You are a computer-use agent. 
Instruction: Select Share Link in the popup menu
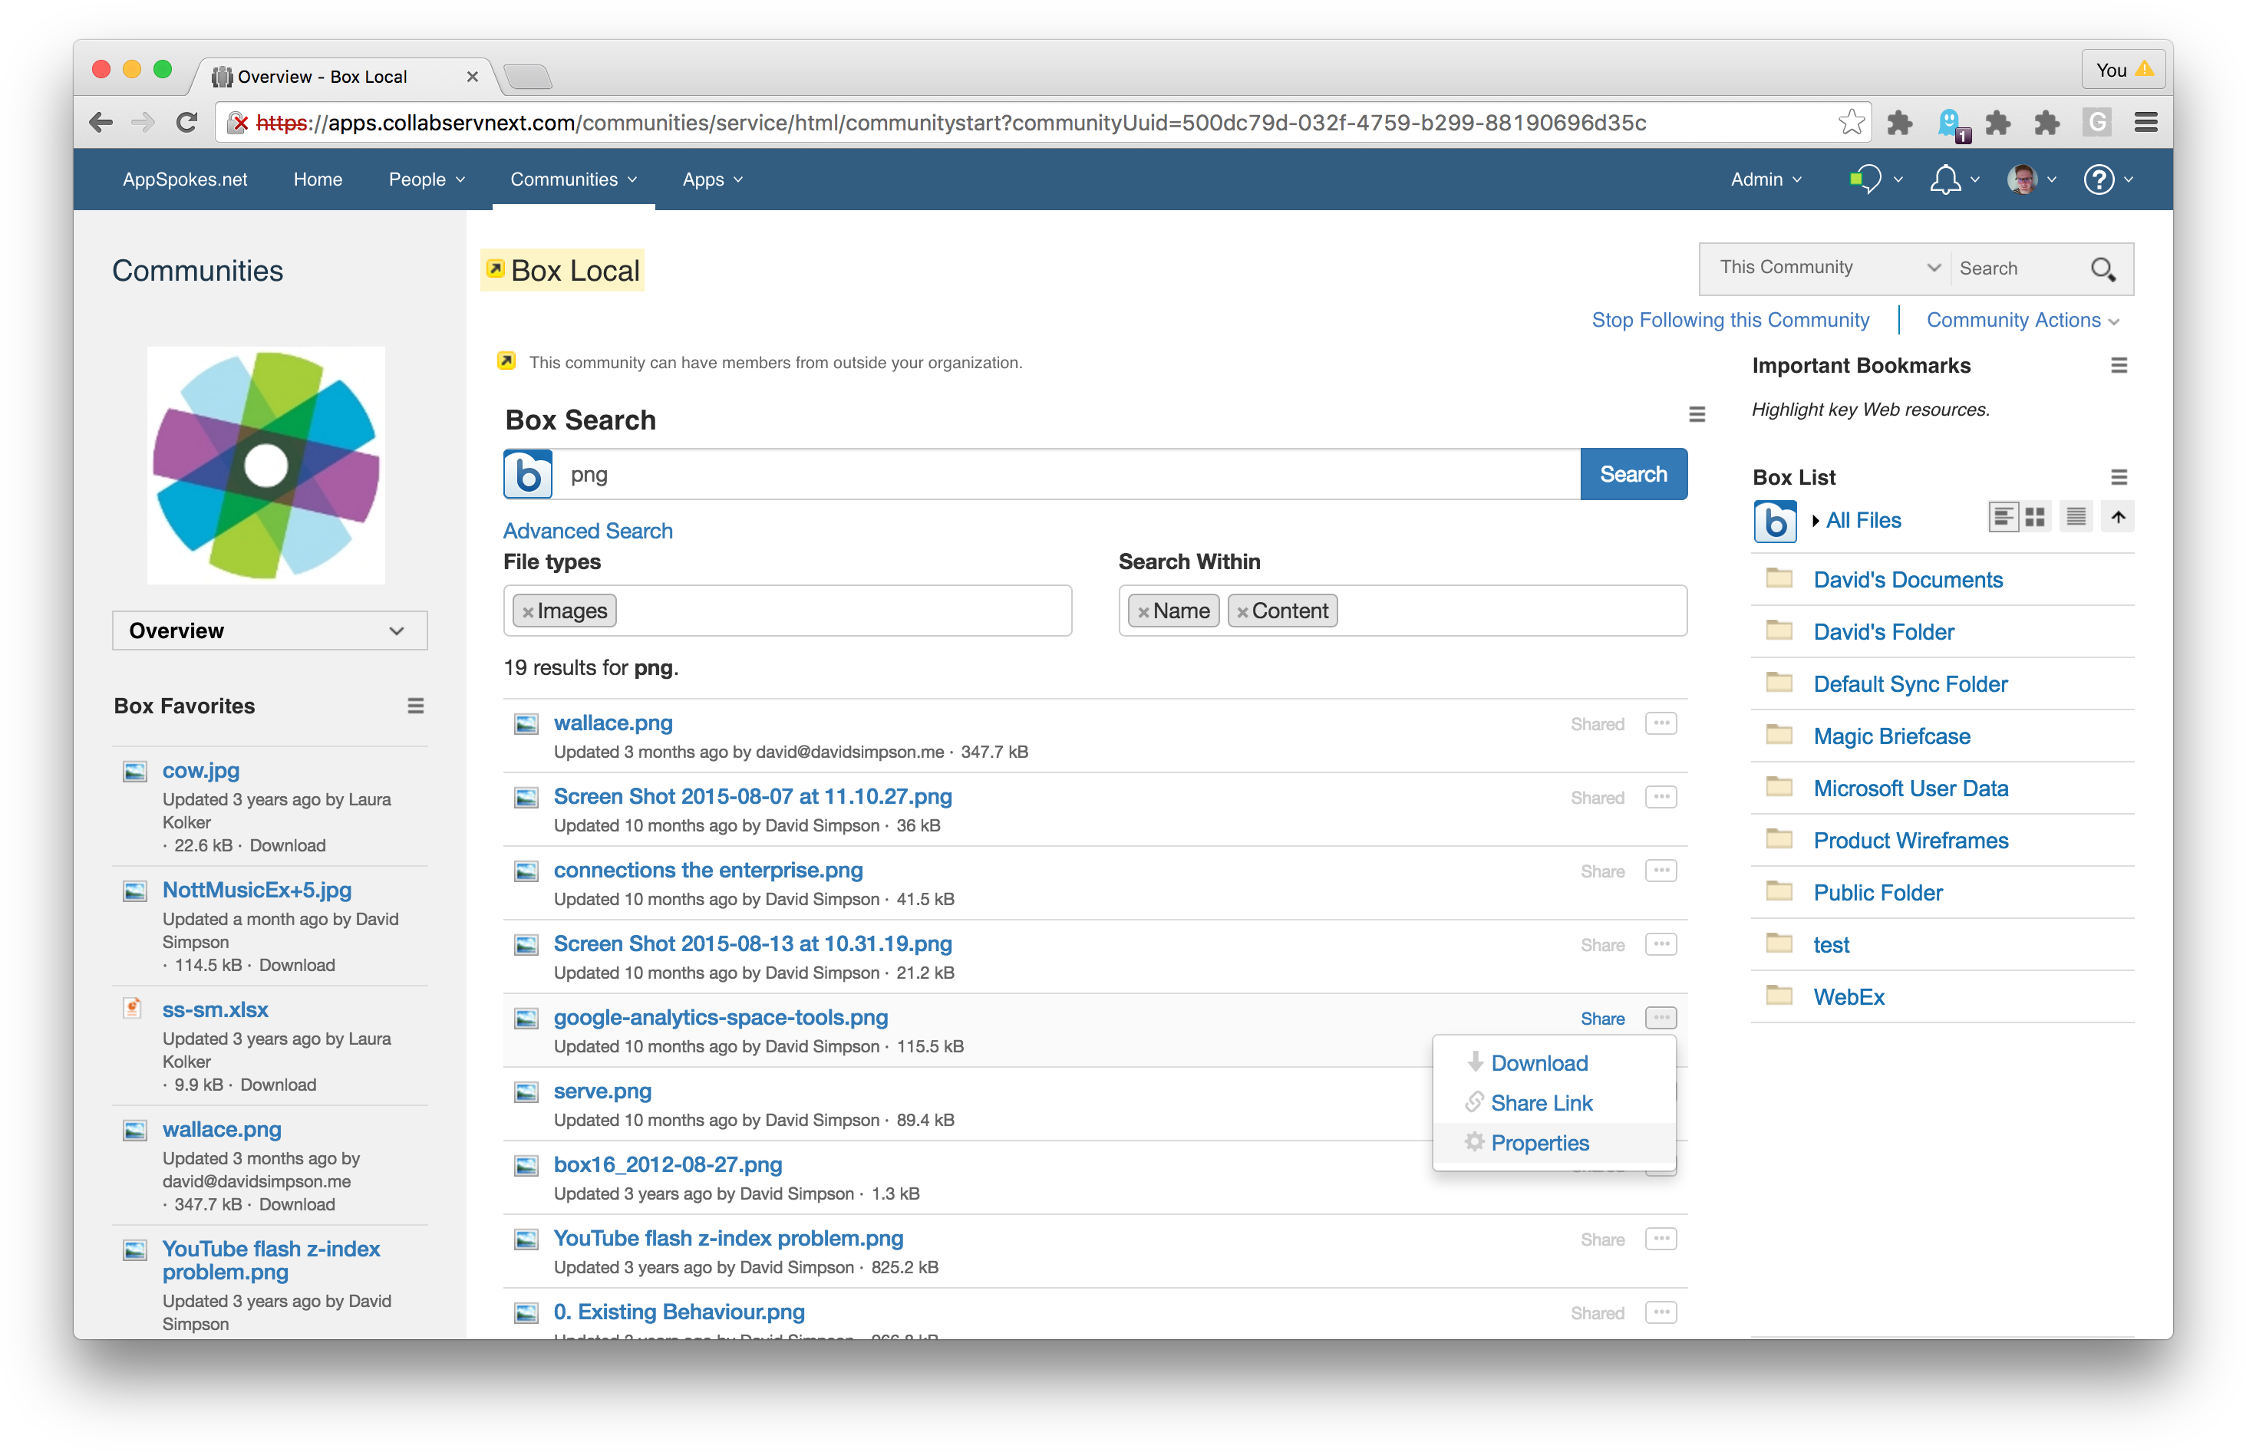point(1542,1103)
